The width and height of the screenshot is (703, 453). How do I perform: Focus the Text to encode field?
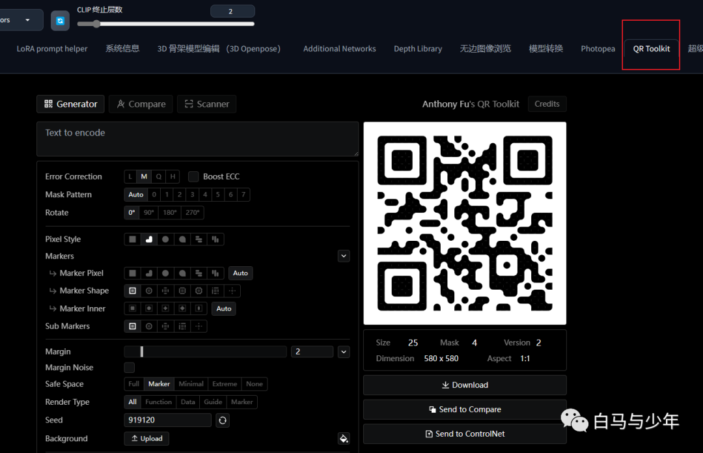(x=197, y=139)
